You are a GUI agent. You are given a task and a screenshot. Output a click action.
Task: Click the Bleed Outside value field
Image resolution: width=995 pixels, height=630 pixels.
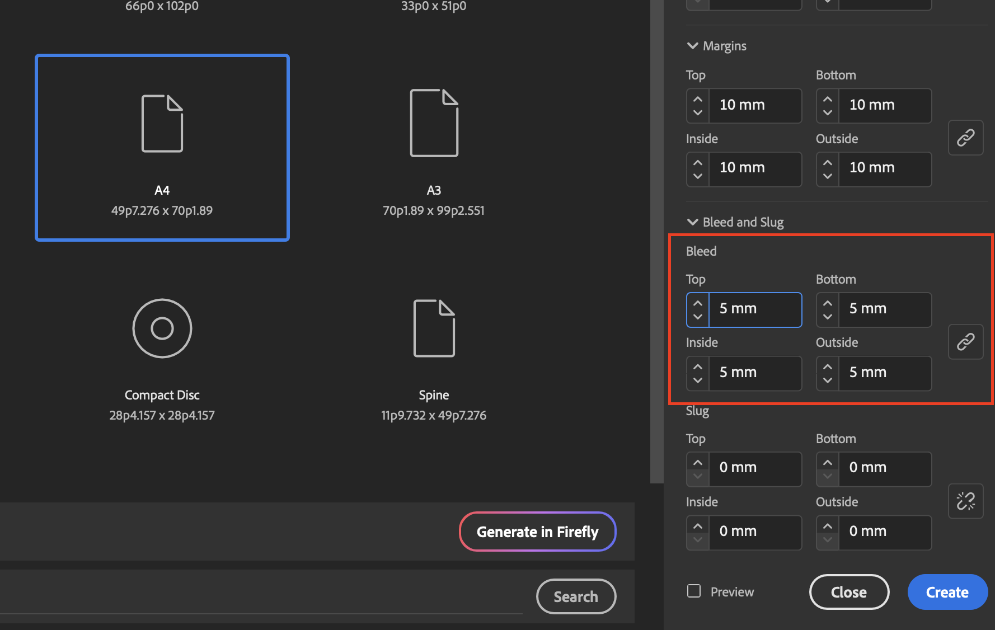tap(885, 373)
